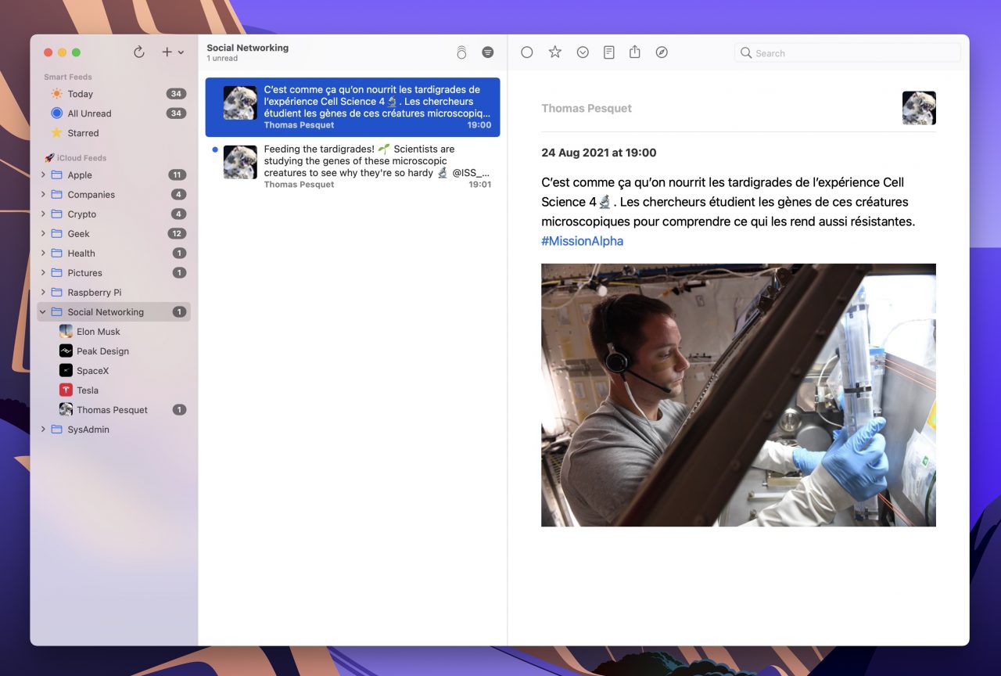Select the Crypto folder row
The width and height of the screenshot is (1001, 676).
click(x=114, y=214)
